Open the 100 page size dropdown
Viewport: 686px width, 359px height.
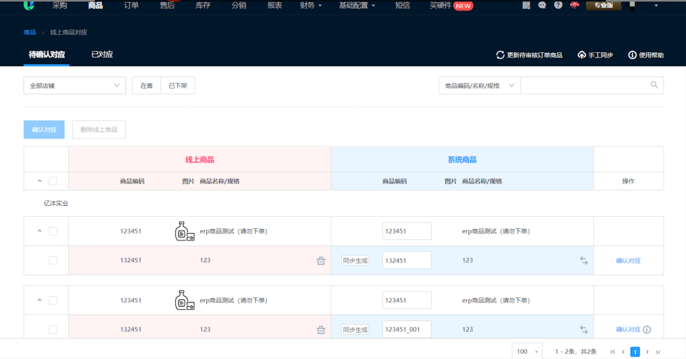[527, 351]
